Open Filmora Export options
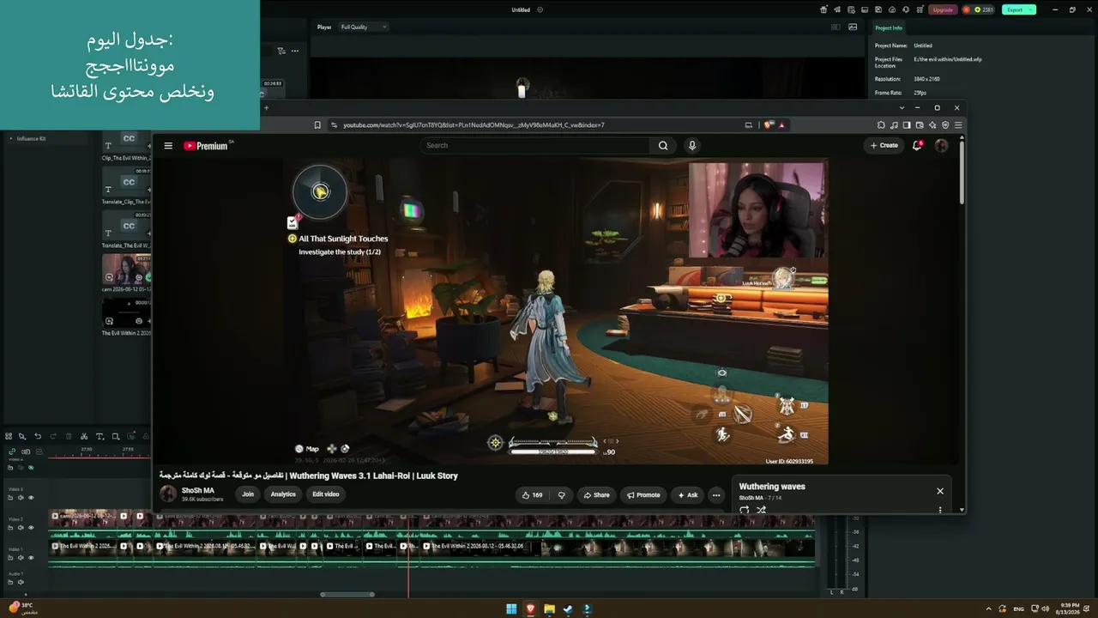This screenshot has width=1098, height=618. click(x=1018, y=9)
